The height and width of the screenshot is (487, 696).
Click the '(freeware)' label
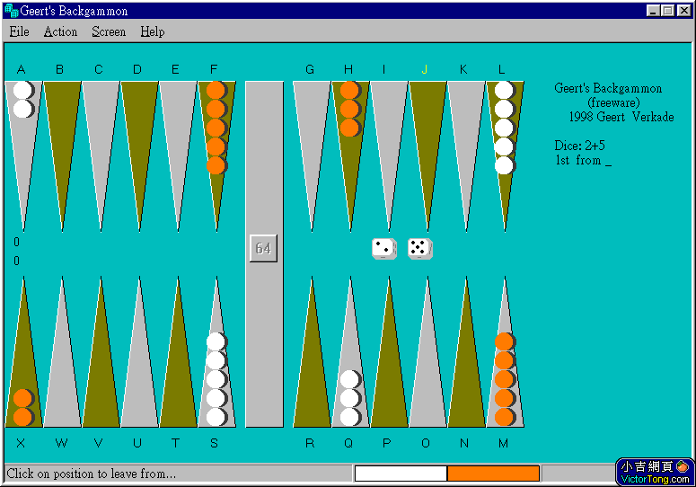[x=614, y=102]
